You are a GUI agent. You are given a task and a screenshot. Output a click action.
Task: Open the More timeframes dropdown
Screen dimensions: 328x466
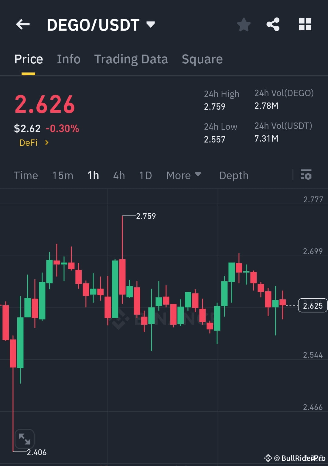183,175
